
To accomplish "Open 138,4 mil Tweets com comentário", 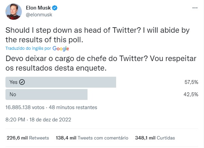I will point(92,138).
